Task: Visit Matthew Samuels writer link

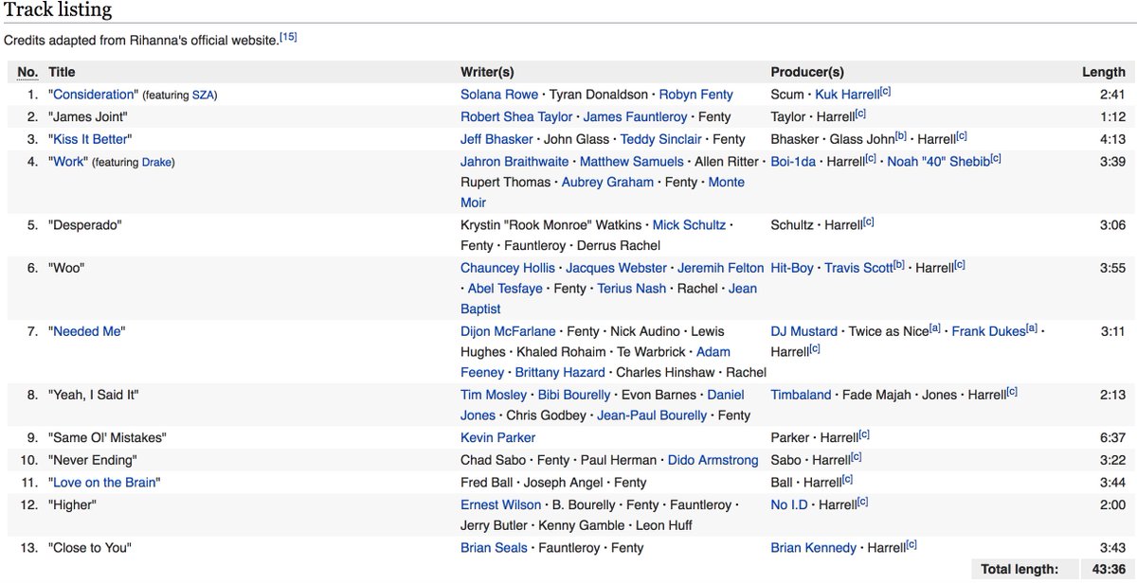Action: [632, 161]
